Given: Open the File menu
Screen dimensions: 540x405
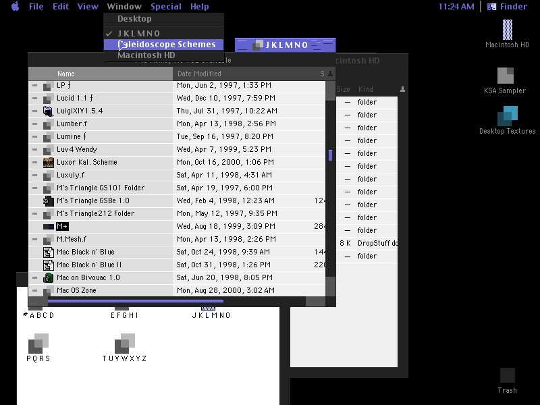Looking at the screenshot, I should pyautogui.click(x=36, y=6).
